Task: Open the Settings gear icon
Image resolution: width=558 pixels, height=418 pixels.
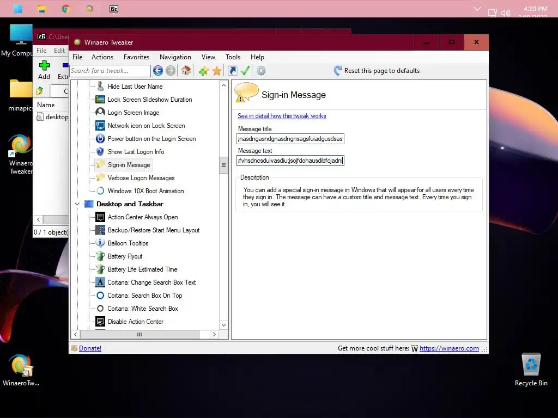Action: tap(261, 71)
